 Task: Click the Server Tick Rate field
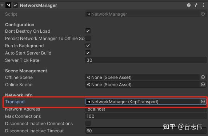point(146,60)
